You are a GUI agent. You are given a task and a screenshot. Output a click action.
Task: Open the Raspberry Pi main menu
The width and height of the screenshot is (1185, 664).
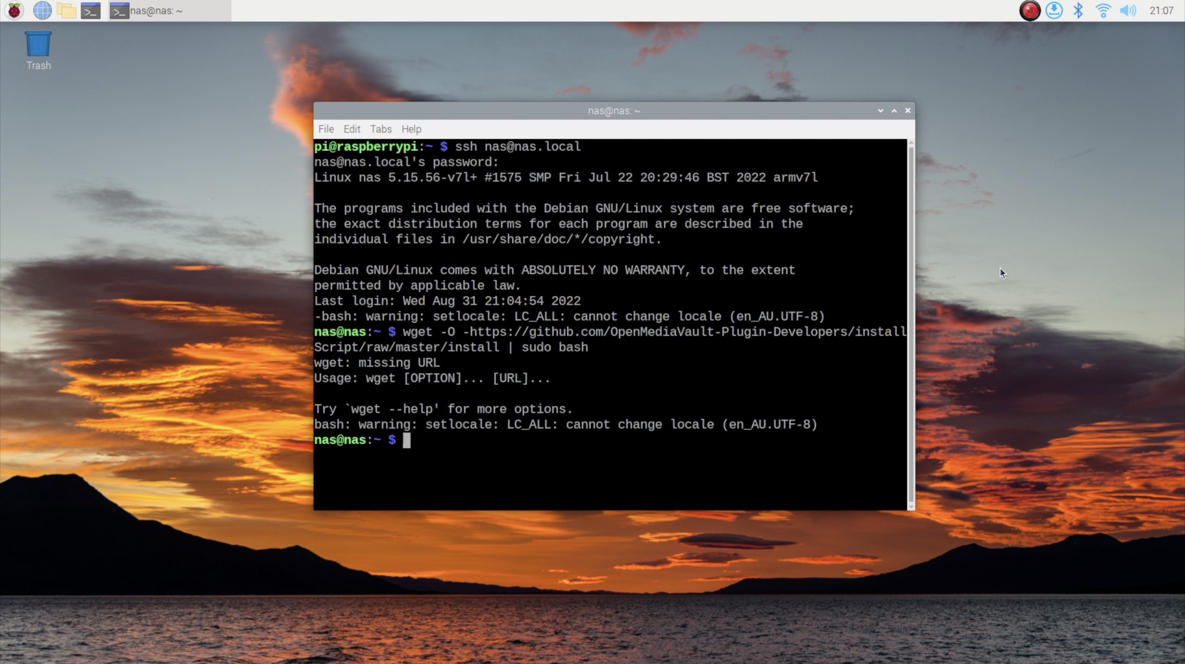pyautogui.click(x=14, y=10)
